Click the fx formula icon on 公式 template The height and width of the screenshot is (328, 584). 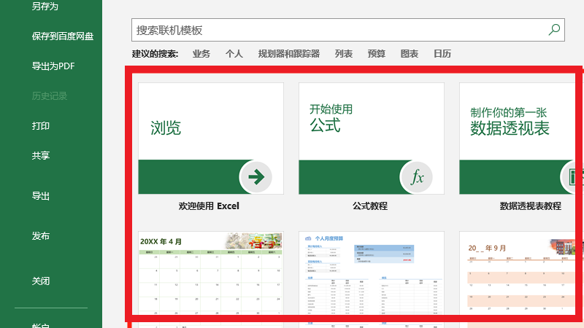[x=417, y=177]
